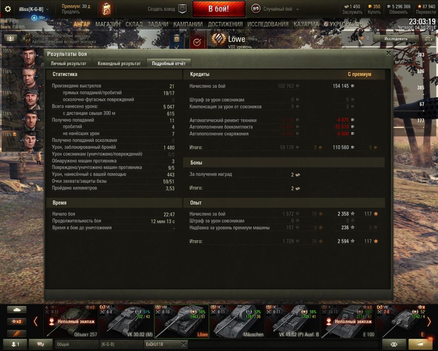
Task: Open the contacts list person icon
Action: [15, 344]
